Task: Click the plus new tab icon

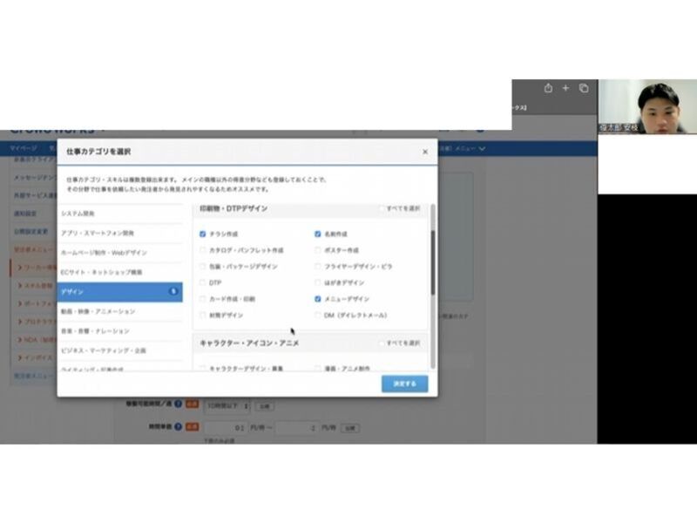Action: [565, 88]
